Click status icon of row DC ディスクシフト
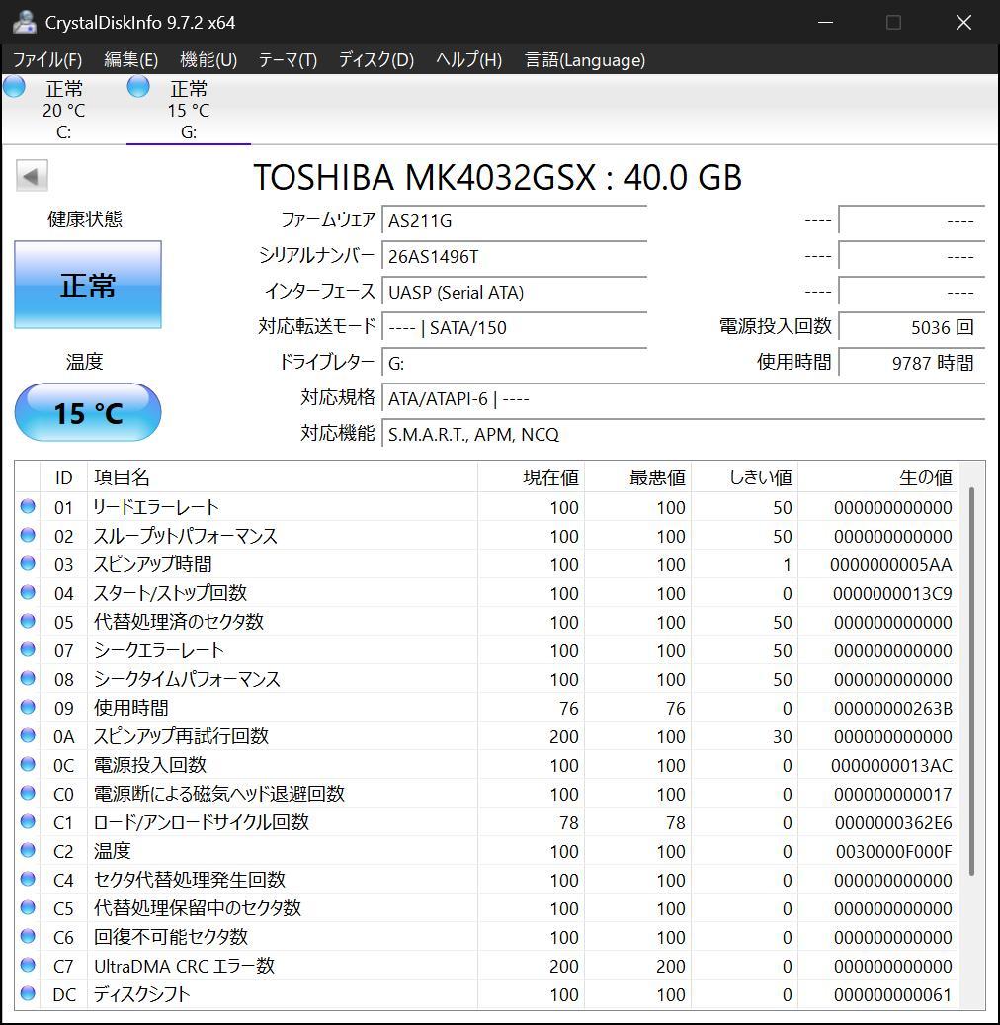This screenshot has width=1000, height=1025. (28, 994)
